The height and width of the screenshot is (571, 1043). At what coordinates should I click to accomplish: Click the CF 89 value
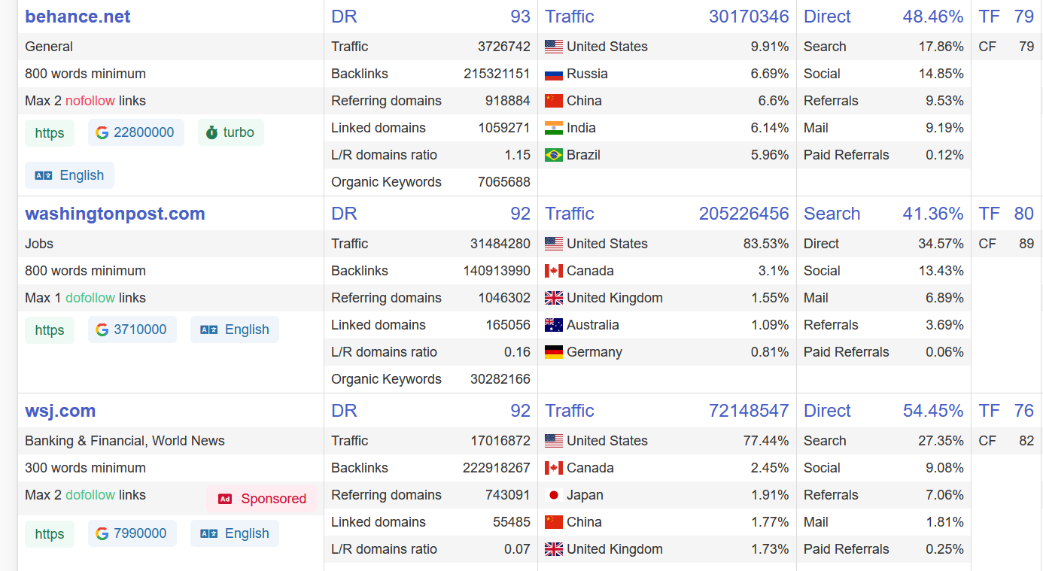pos(1026,244)
